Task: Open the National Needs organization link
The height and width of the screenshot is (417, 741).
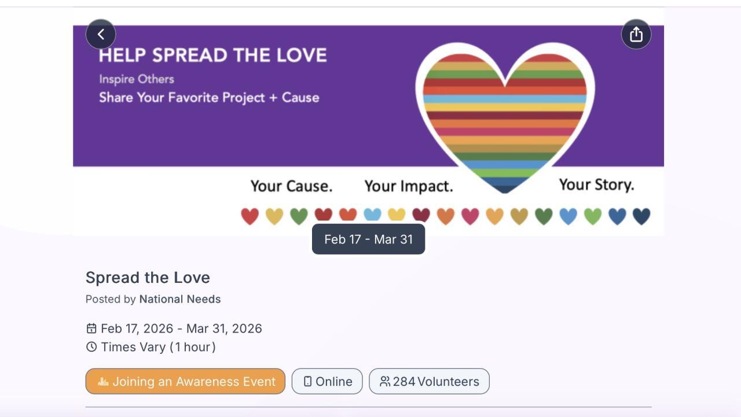Action: click(x=179, y=299)
